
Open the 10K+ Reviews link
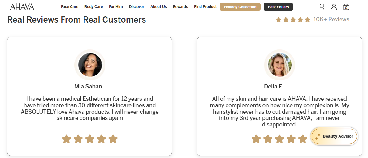click(x=331, y=19)
